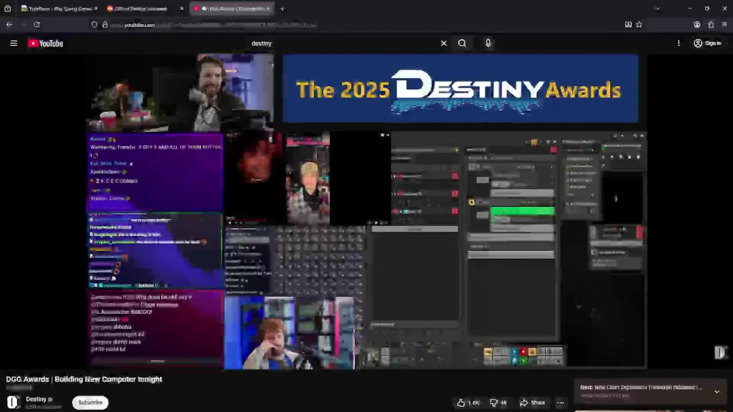Start voice search with microphone
Image resolution: width=733 pixels, height=412 pixels.
pyautogui.click(x=488, y=43)
